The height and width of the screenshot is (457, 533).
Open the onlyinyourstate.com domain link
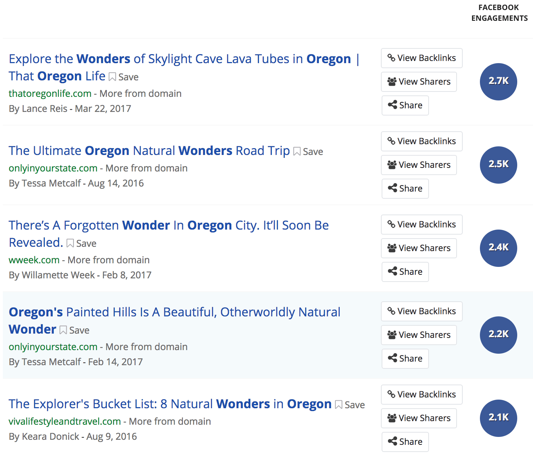click(53, 168)
